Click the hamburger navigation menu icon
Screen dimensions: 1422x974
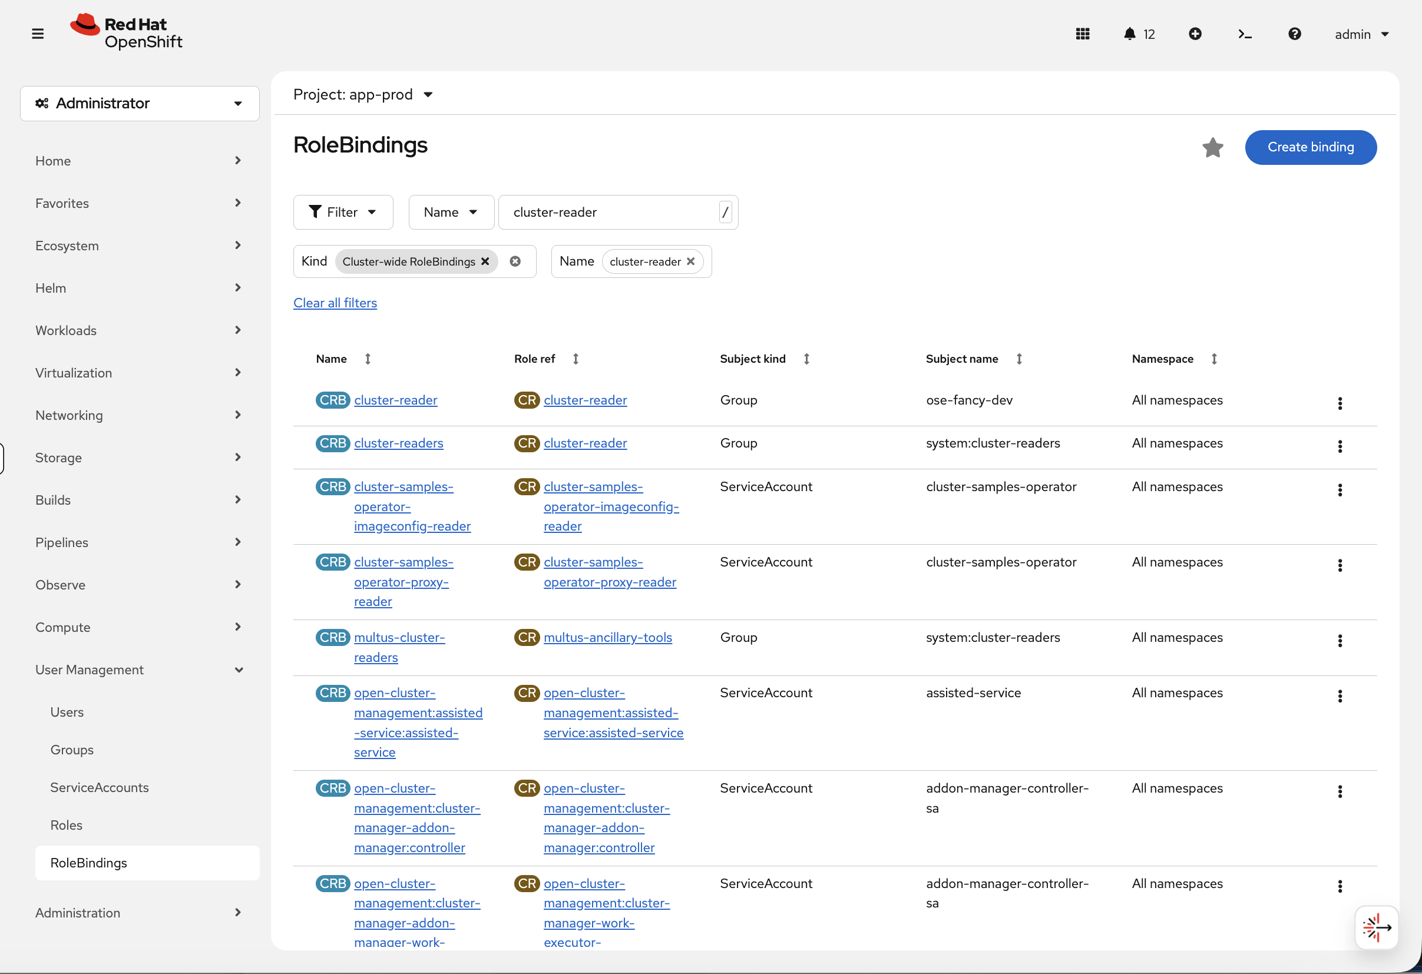(x=37, y=34)
